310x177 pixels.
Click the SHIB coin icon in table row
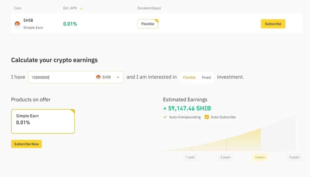tap(18, 24)
